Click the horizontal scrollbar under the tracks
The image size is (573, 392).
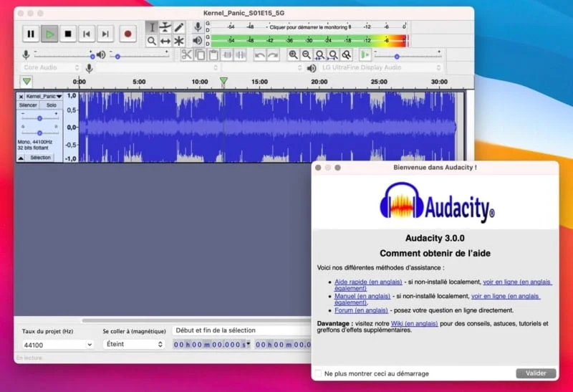[196, 320]
